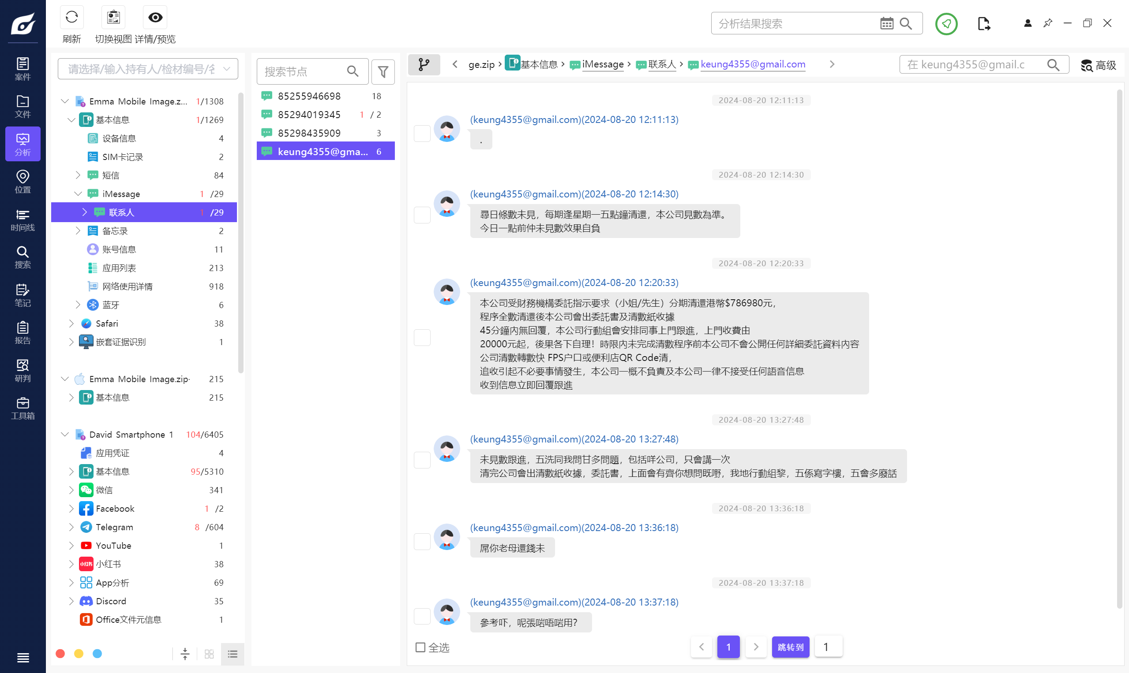Click the green shield status icon
1129x673 pixels.
click(x=946, y=24)
